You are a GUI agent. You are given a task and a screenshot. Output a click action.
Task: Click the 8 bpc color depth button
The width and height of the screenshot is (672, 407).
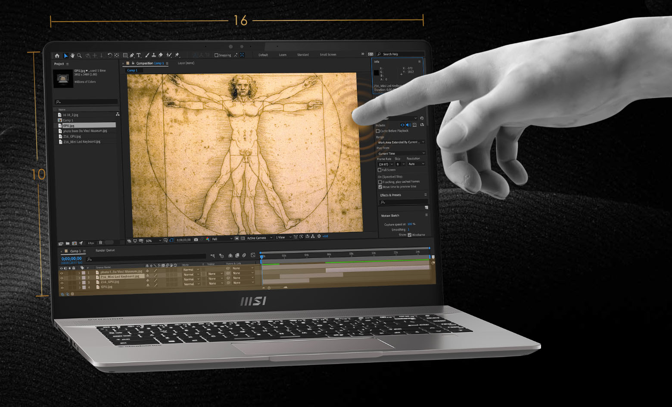[x=91, y=243]
